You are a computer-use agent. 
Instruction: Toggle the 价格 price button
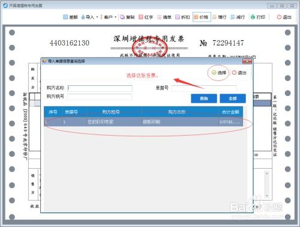coord(202,17)
